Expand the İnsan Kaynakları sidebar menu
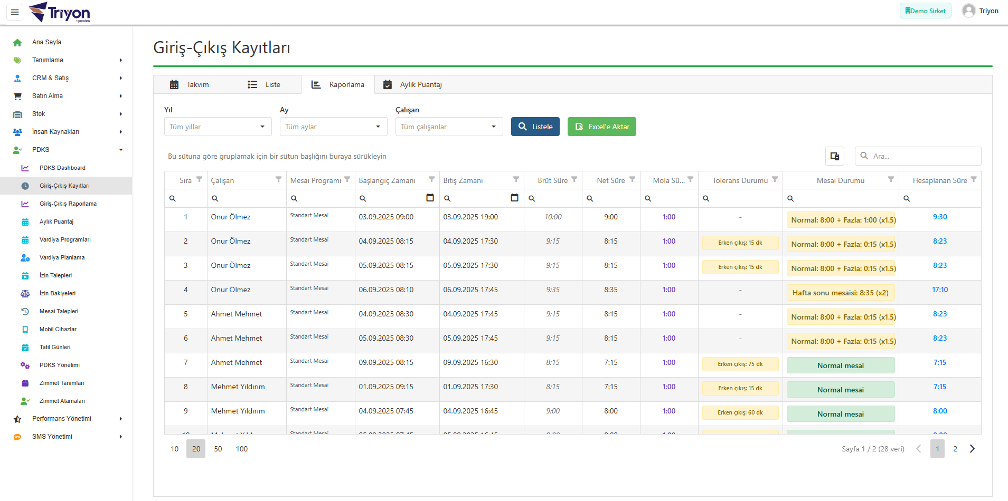Screen dimensions: 1008x501 click(x=68, y=132)
